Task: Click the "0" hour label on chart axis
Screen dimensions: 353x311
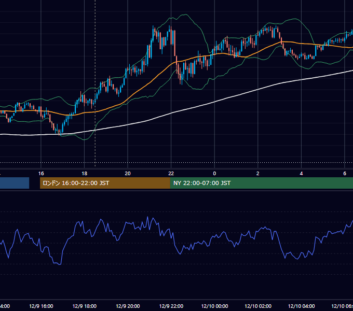Action: 214,174
